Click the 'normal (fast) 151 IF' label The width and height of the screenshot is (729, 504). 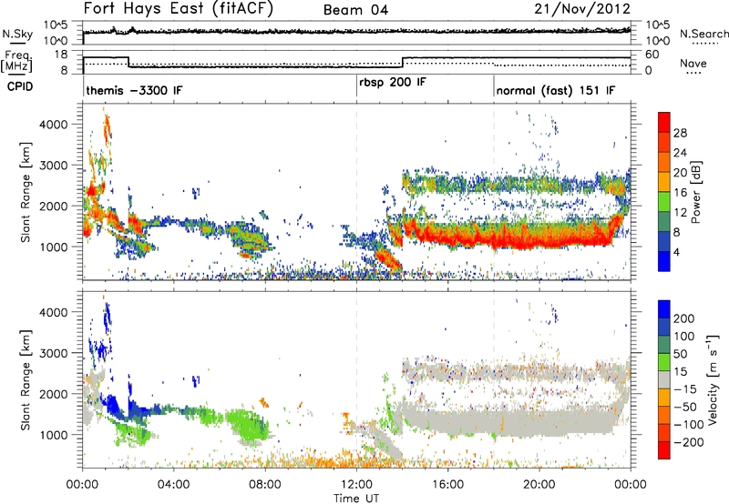tap(556, 90)
